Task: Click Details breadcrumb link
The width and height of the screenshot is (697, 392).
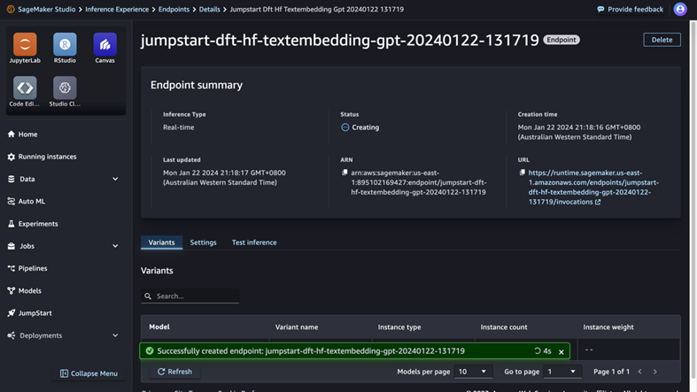Action: tap(209, 10)
